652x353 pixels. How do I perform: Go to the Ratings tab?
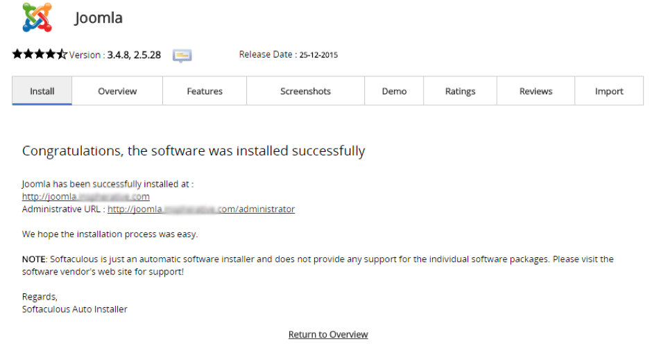pyautogui.click(x=461, y=91)
